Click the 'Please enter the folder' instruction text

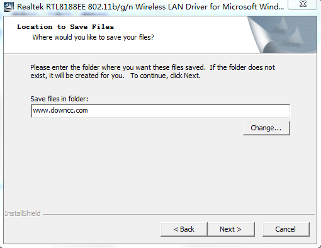coord(152,72)
